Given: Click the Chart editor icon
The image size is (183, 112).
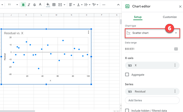Looking at the screenshot, I should (127, 6).
